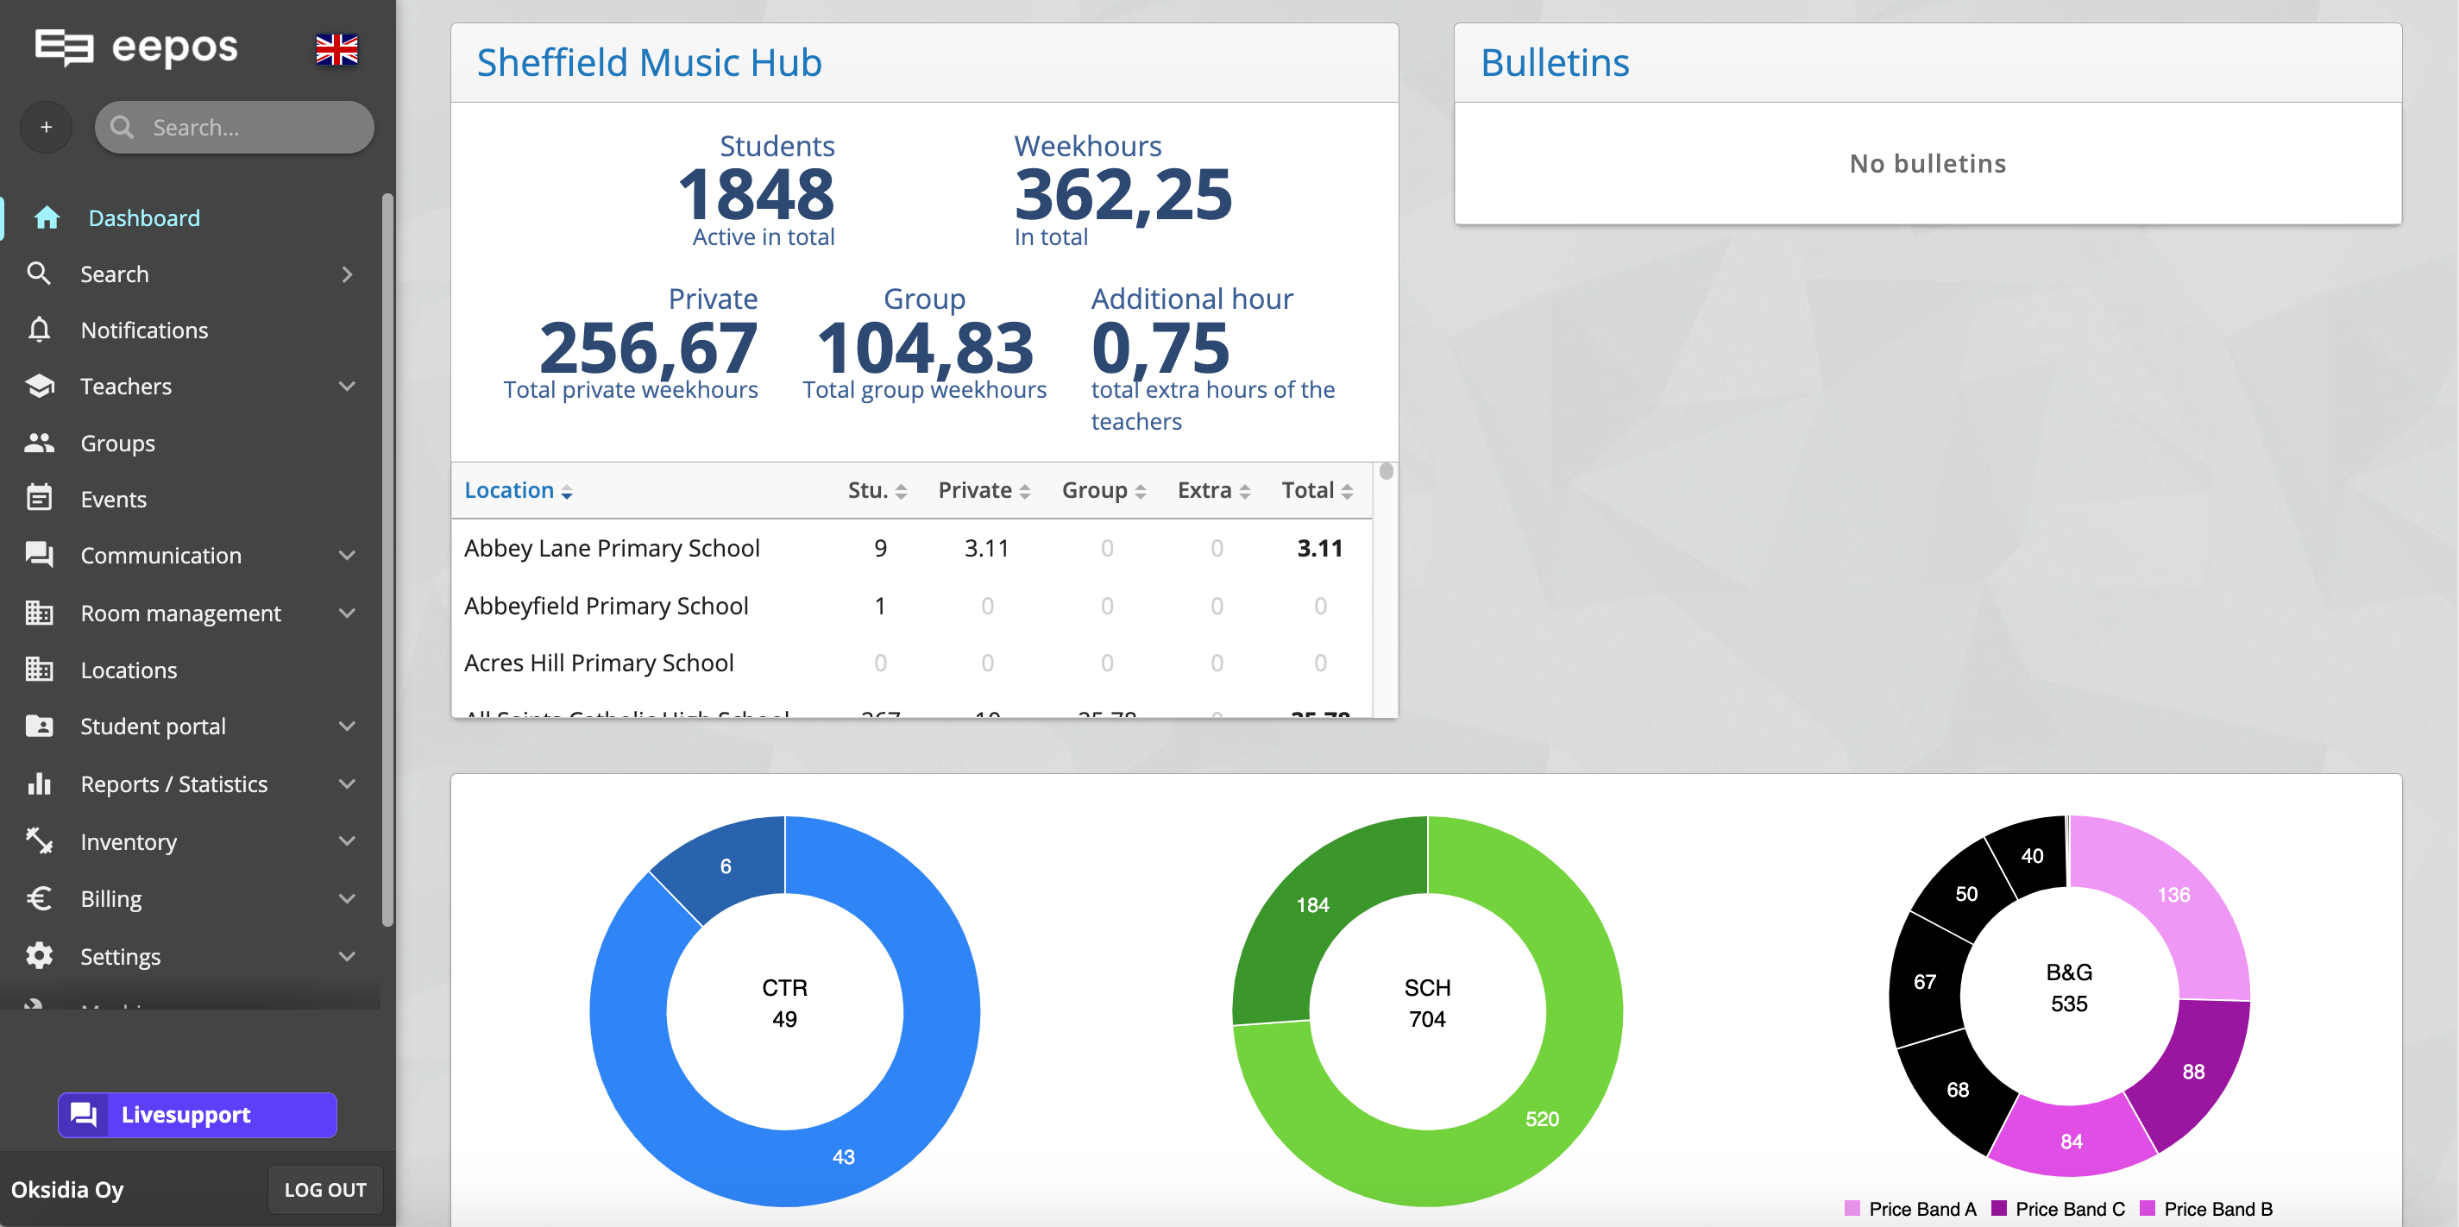
Task: Click the plus add button
Action: point(46,127)
